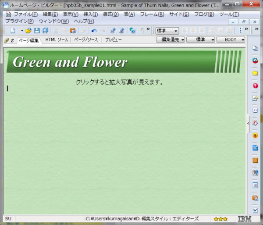
Task: Click the Green and Flower title banner
Action: pyautogui.click(x=70, y=62)
